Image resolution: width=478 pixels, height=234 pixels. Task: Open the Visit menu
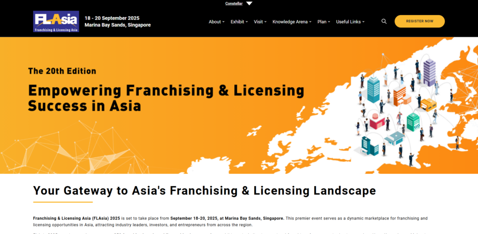[260, 21]
